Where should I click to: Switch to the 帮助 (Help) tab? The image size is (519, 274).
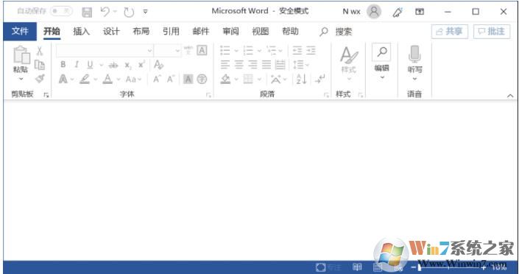tap(290, 32)
